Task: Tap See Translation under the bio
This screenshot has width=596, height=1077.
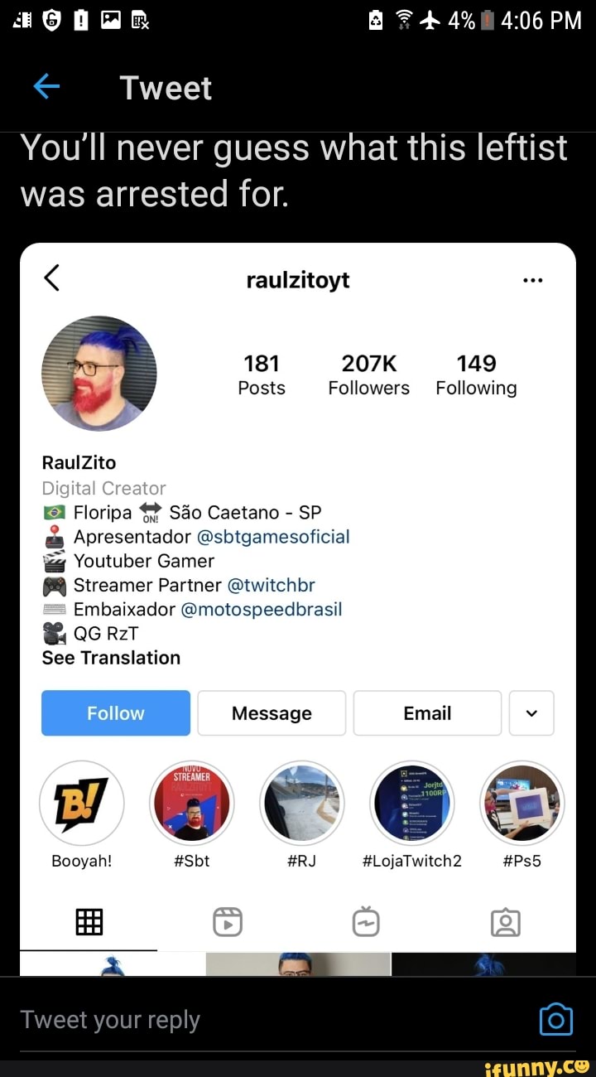Action: point(111,658)
